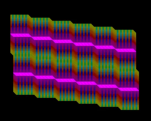Click the leftmost magenta parallelogram in lower row
The image size is (151, 121).
point(24,74)
